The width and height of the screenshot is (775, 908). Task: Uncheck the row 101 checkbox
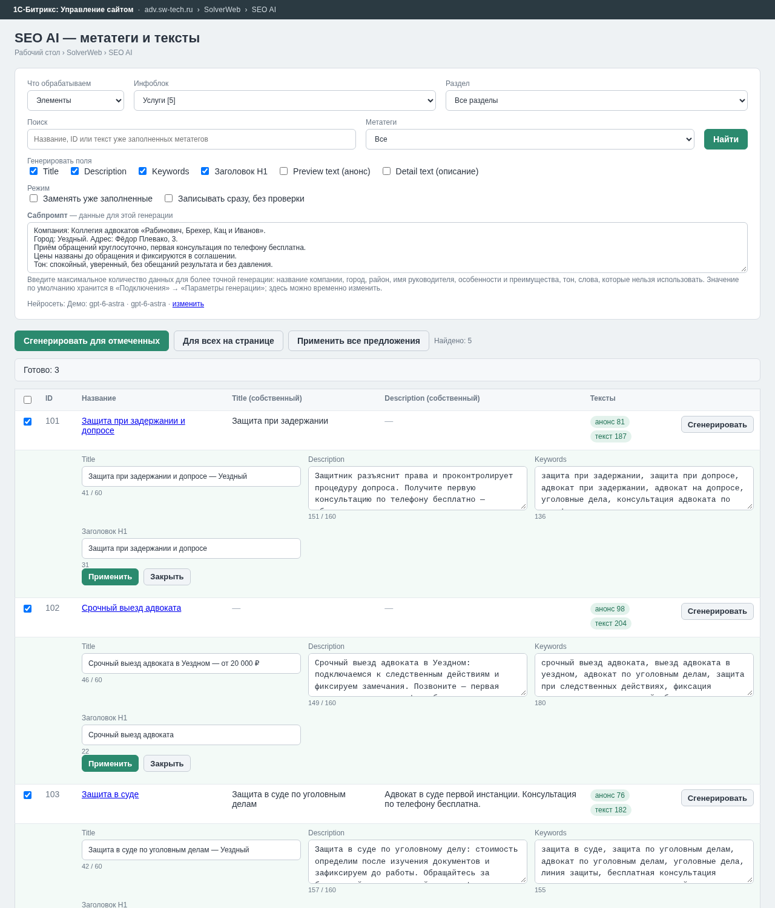(28, 422)
